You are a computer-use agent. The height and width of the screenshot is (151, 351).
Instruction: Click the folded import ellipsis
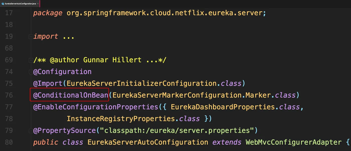coord(68,37)
